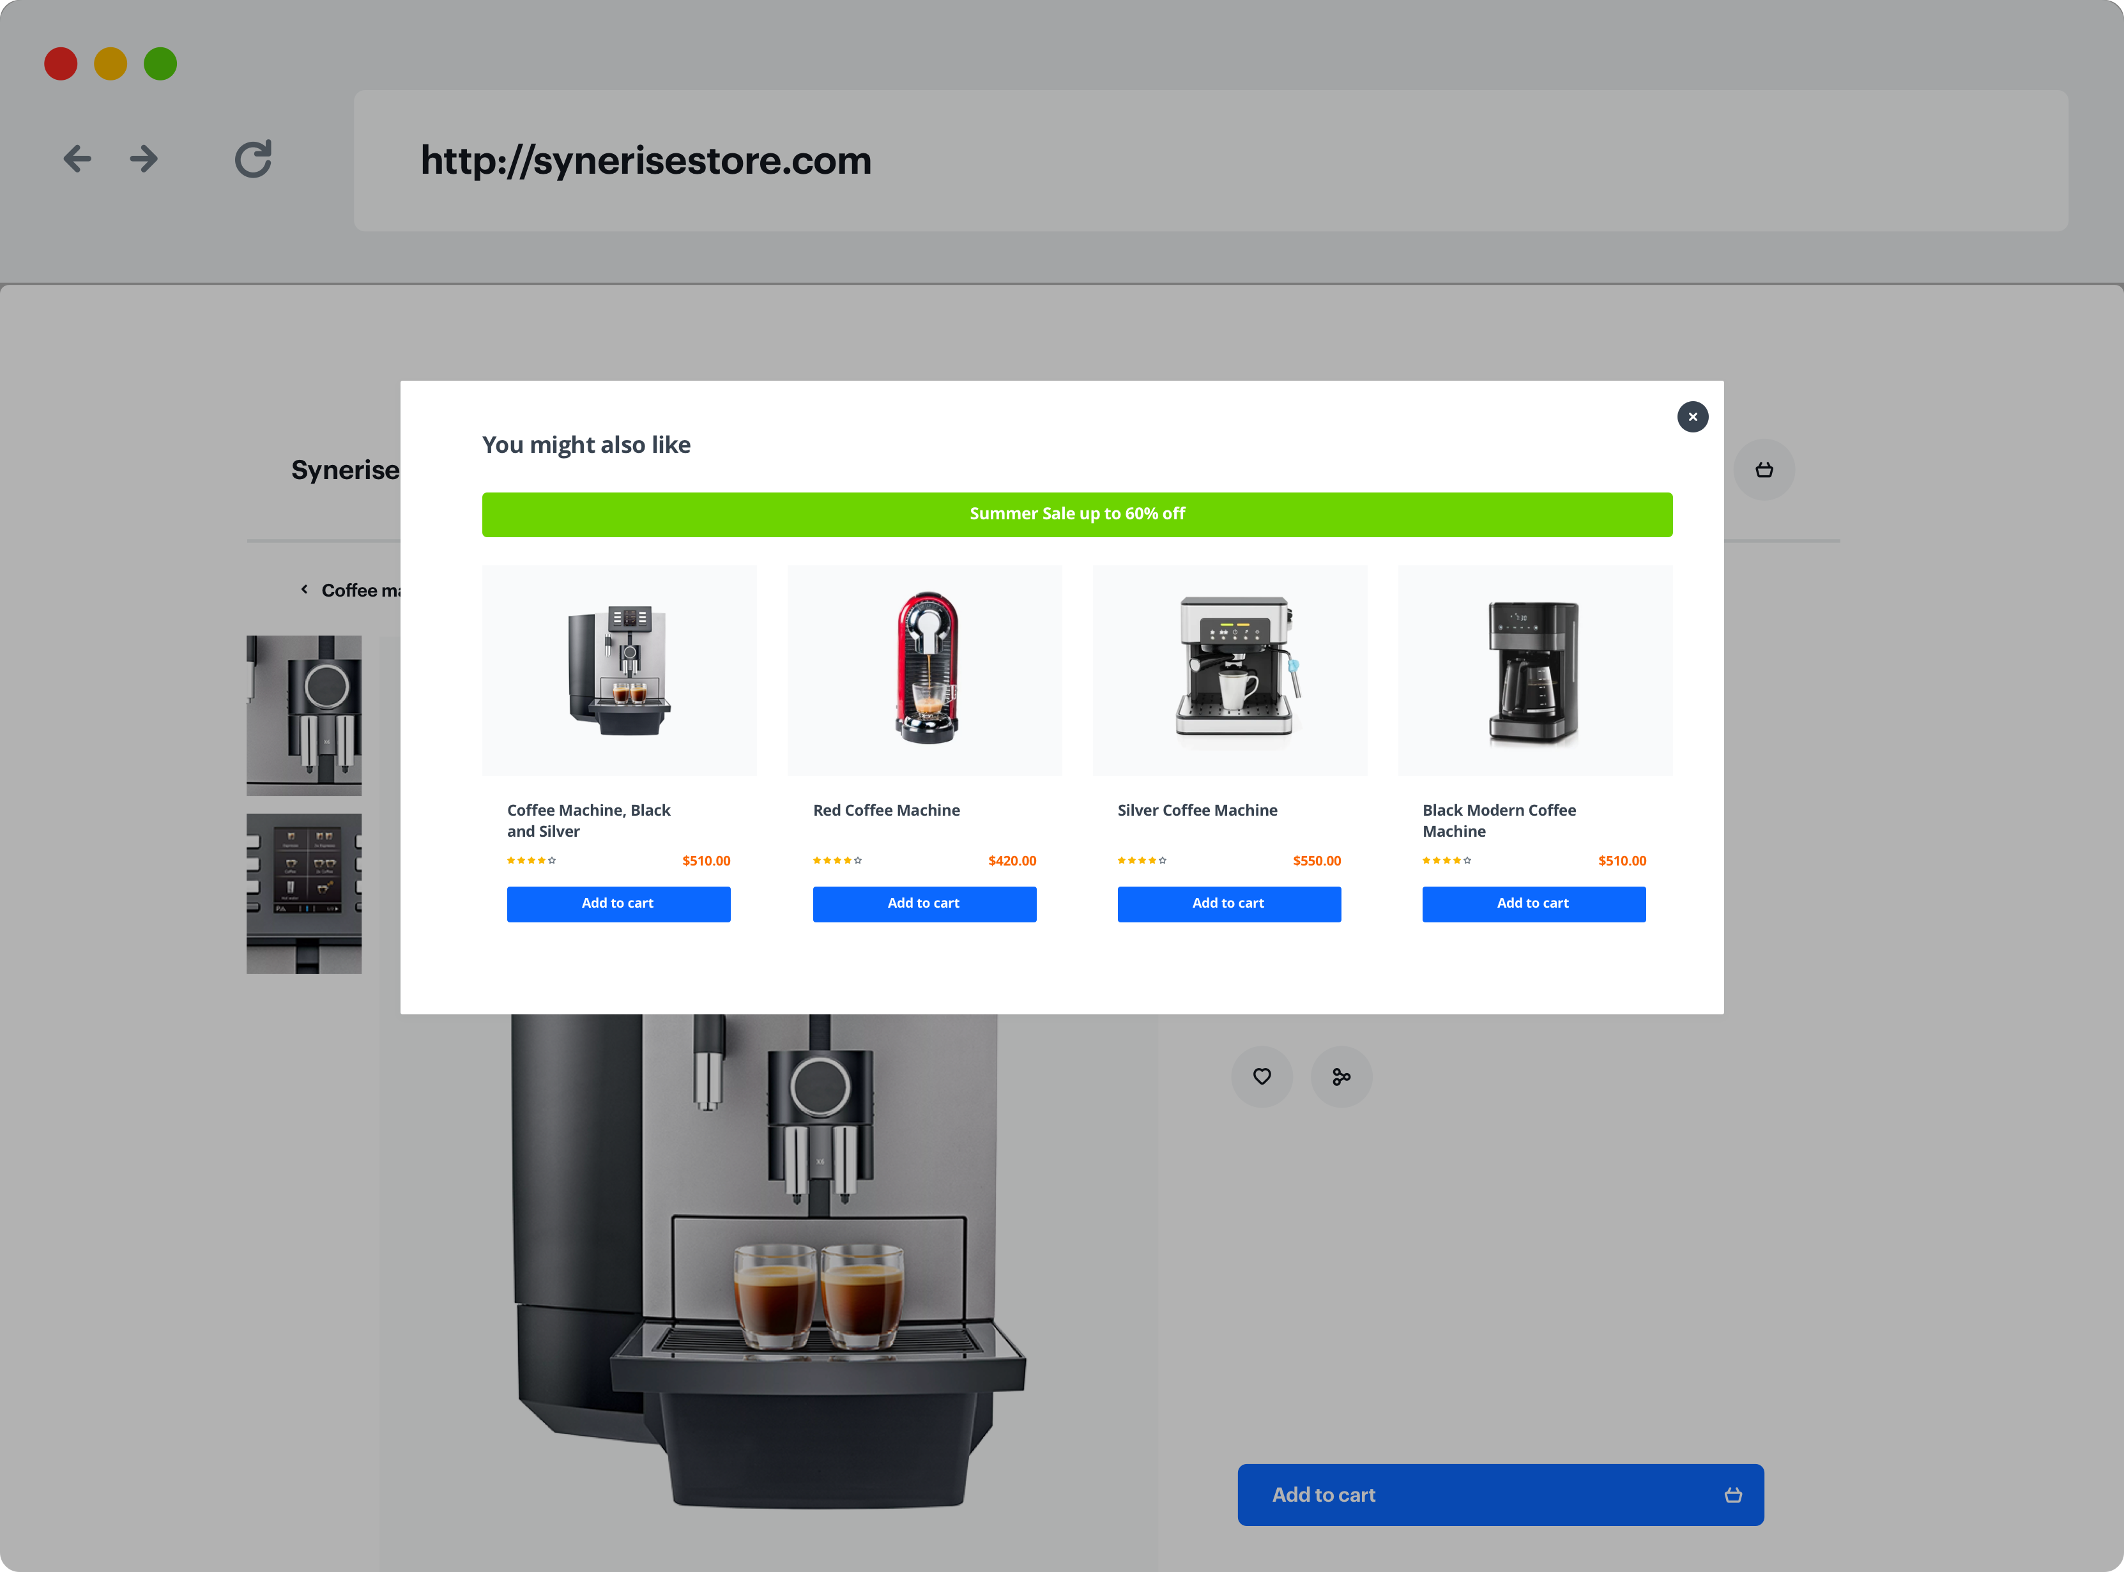The image size is (2124, 1572).
Task: Reload the page with the refresh icon
Action: click(252, 159)
